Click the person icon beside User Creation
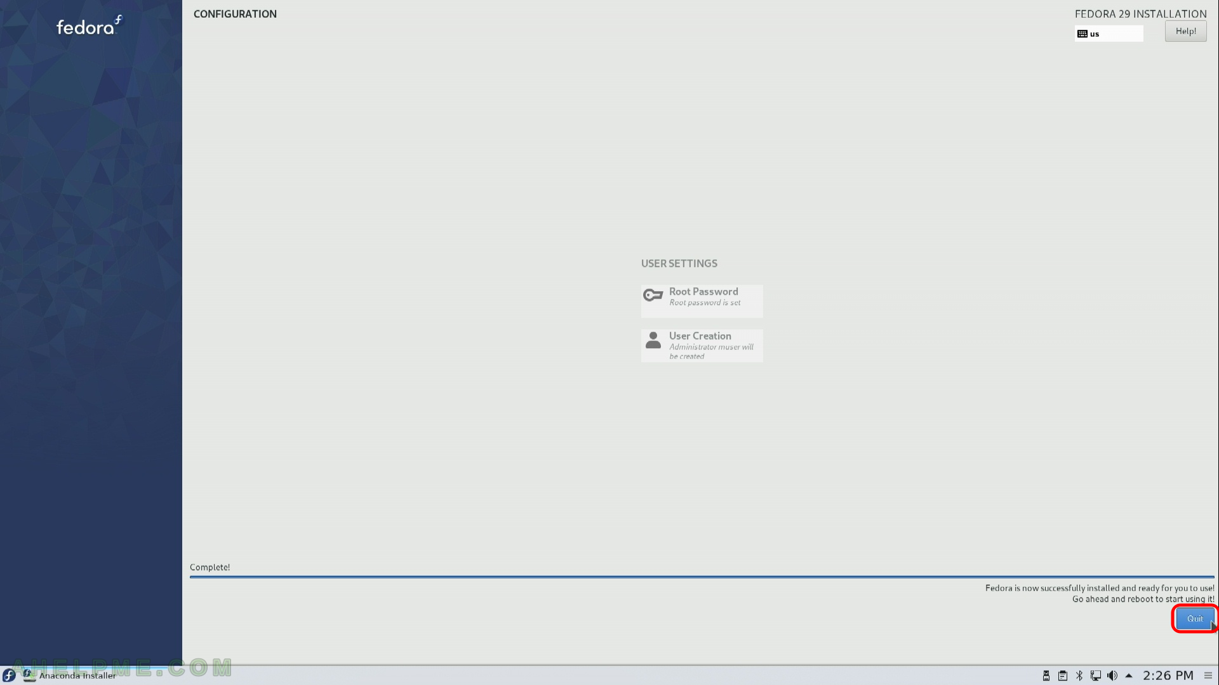 [653, 340]
